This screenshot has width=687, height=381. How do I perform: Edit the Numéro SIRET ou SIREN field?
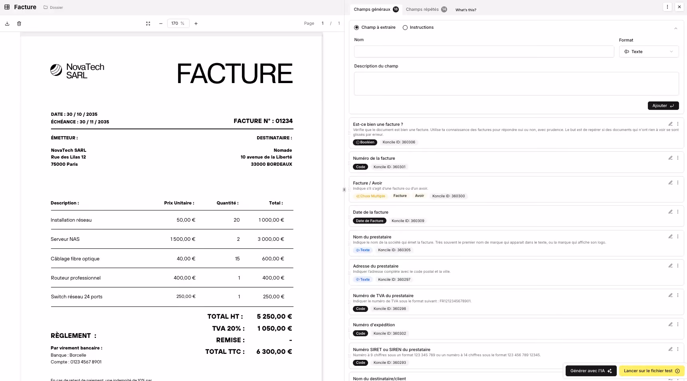[x=671, y=349]
